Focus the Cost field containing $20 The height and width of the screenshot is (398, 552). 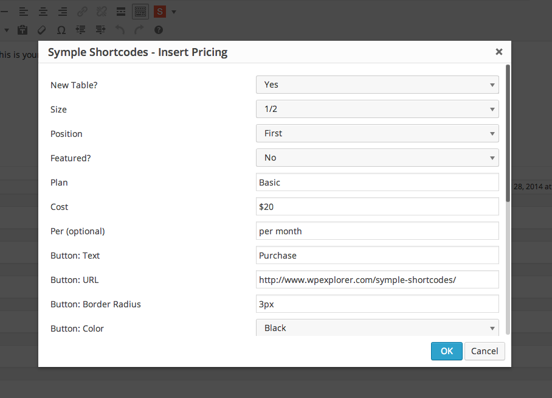(x=378, y=206)
